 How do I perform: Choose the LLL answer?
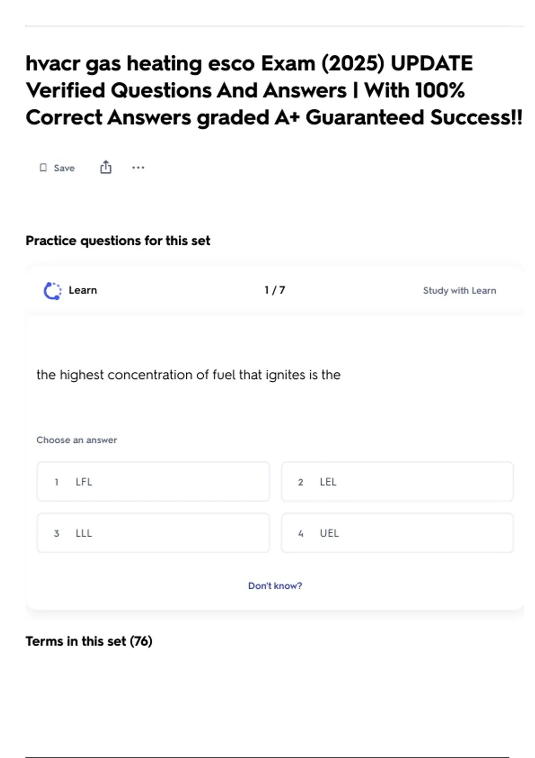pos(153,533)
